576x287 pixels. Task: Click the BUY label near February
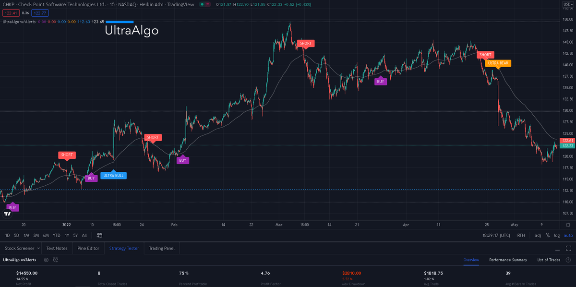point(182,160)
